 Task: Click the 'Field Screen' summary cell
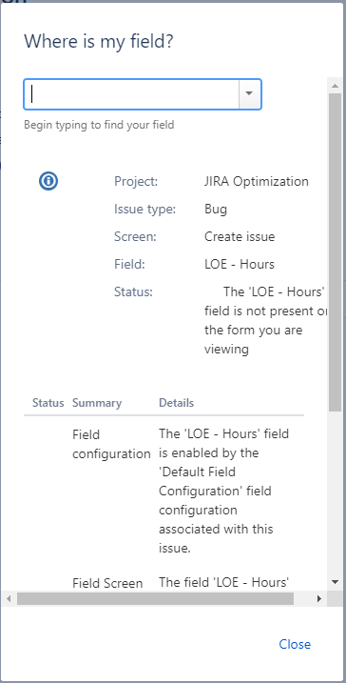[107, 583]
